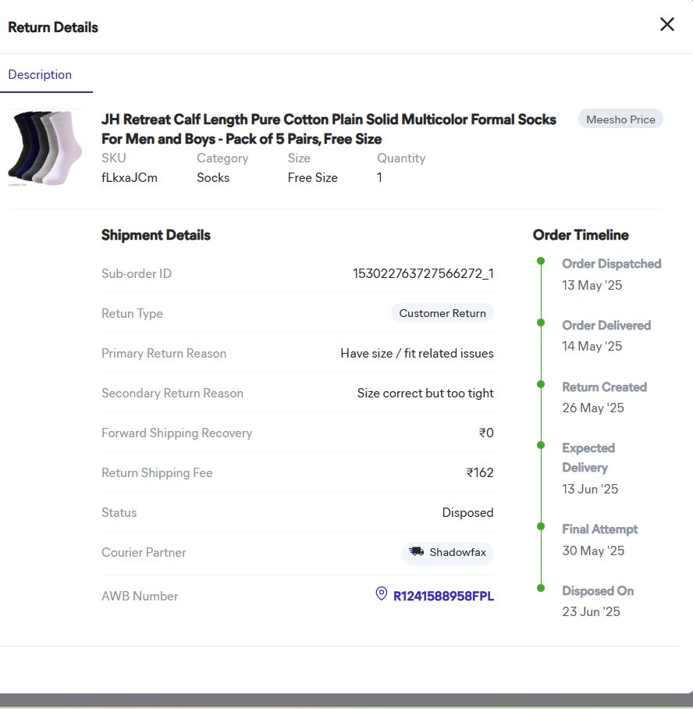Click the Secondary Return Reason label
The width and height of the screenshot is (693, 709).
172,393
